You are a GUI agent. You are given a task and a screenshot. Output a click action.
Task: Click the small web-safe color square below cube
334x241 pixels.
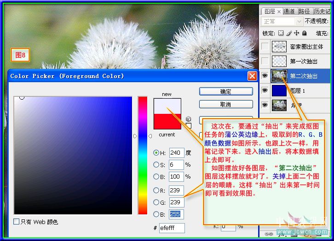pos(189,126)
